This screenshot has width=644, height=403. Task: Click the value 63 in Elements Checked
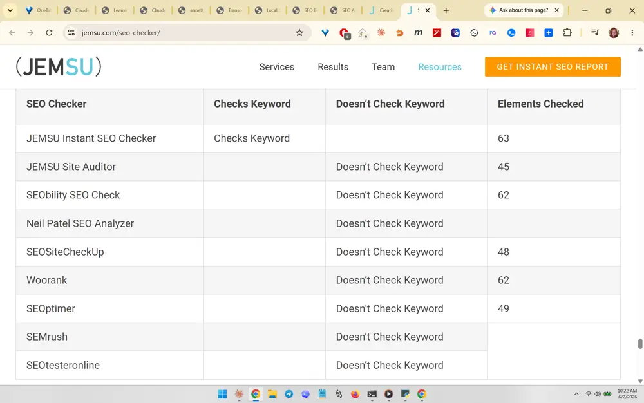click(x=504, y=138)
